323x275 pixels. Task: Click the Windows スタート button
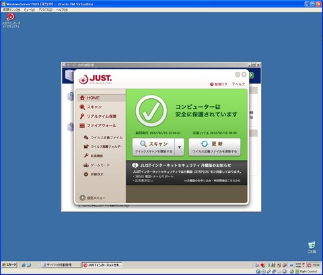click(9, 265)
